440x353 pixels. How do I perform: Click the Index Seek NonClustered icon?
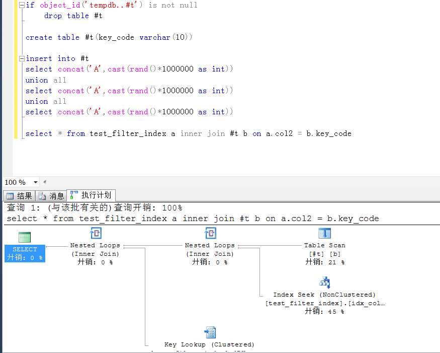(x=325, y=283)
